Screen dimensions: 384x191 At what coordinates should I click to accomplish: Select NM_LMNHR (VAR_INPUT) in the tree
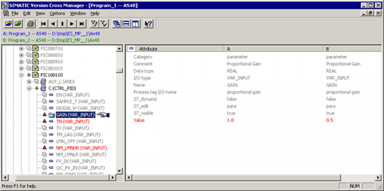[81, 148]
